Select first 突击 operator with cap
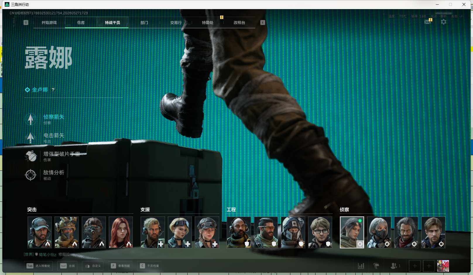This screenshot has width=473, height=275. pyautogui.click(x=40, y=232)
